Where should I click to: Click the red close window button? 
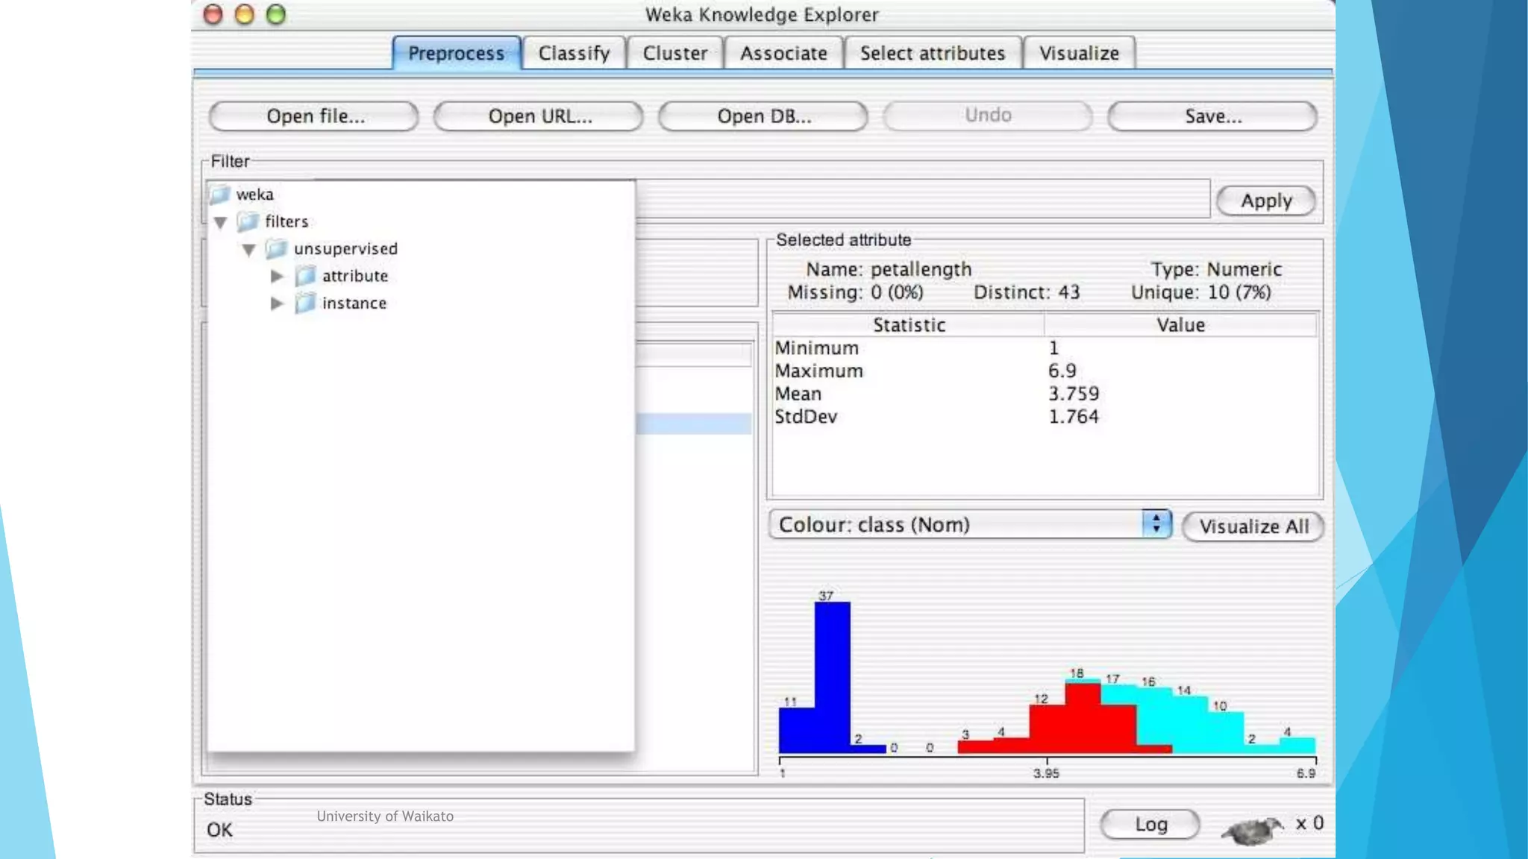click(x=213, y=14)
